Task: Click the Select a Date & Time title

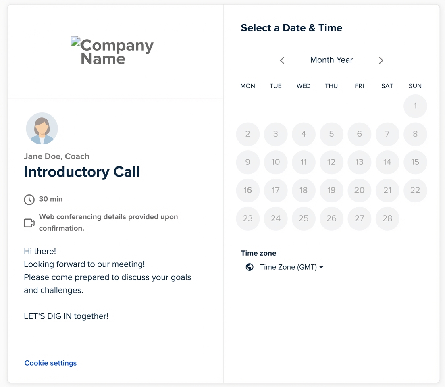Action: click(x=291, y=28)
